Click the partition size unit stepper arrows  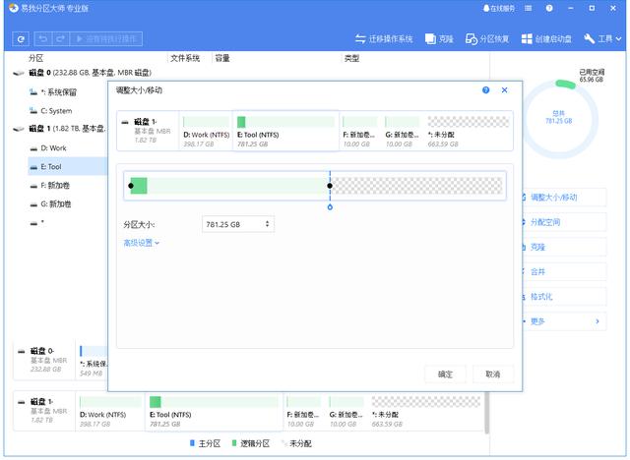tap(267, 224)
